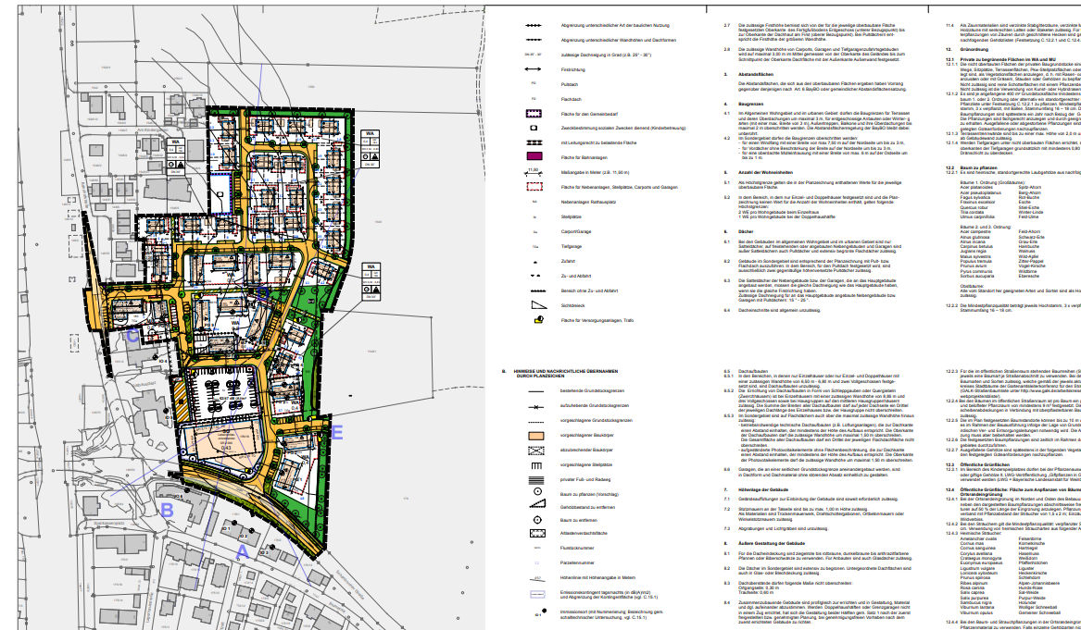Click the aufzuhebende Grundstücksgrenzen legend symbol
This screenshot has height=630, width=1081.
(535, 406)
